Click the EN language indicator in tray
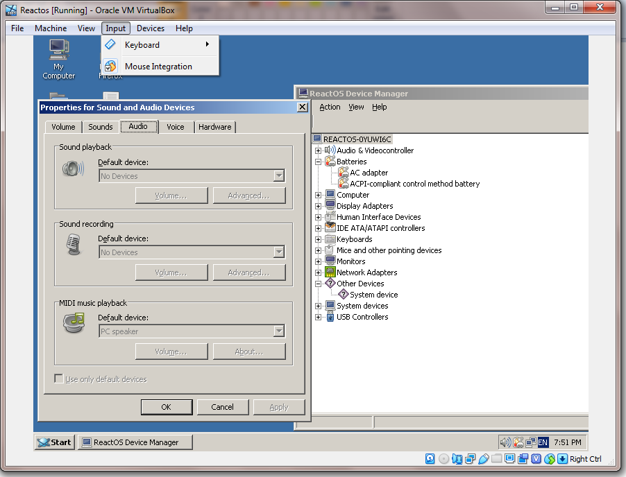 click(x=543, y=442)
